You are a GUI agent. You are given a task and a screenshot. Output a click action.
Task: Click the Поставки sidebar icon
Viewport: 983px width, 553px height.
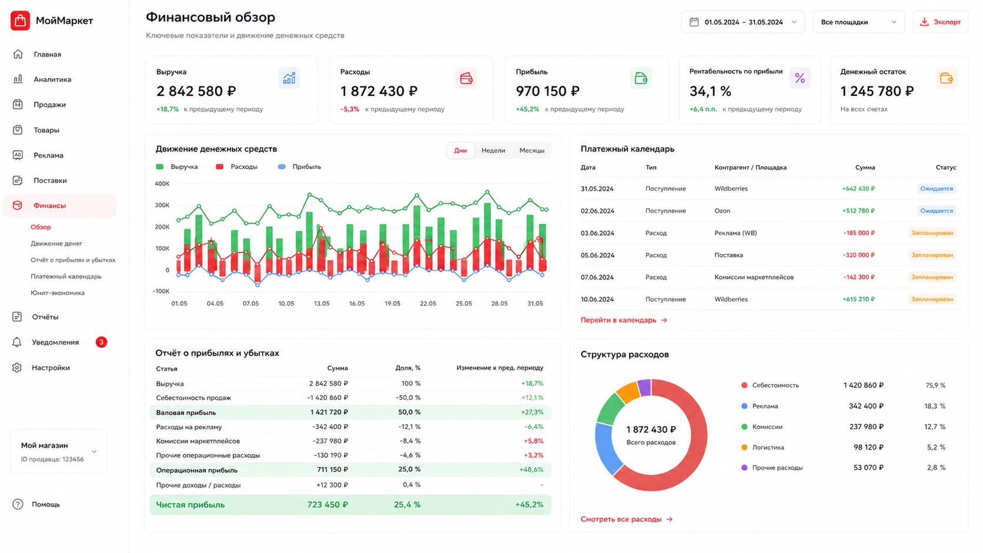(x=18, y=180)
